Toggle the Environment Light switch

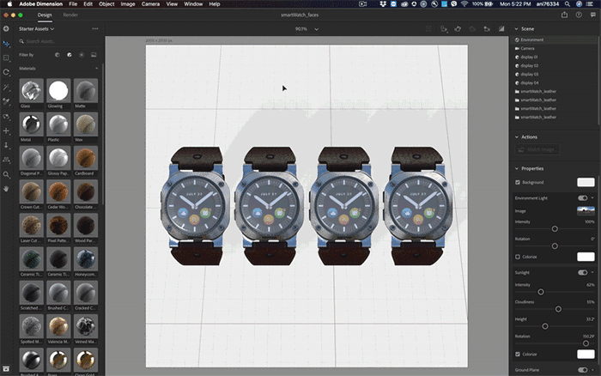(583, 198)
